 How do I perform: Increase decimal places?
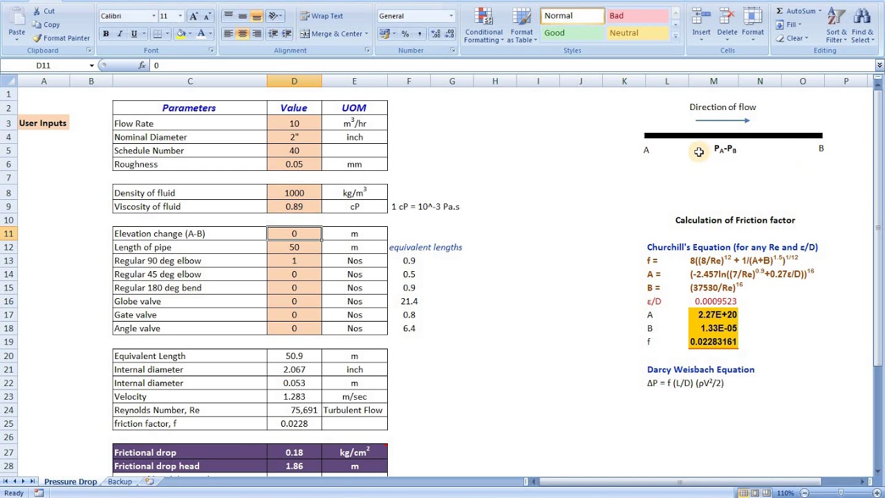435,33
